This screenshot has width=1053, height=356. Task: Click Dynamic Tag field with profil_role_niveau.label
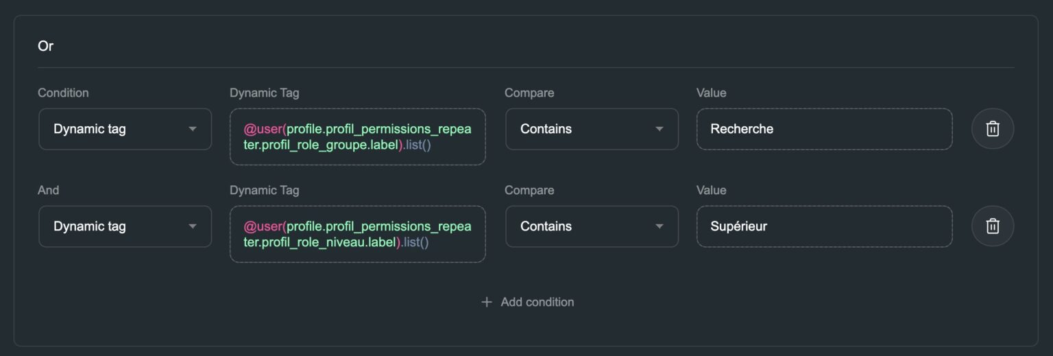(357, 235)
